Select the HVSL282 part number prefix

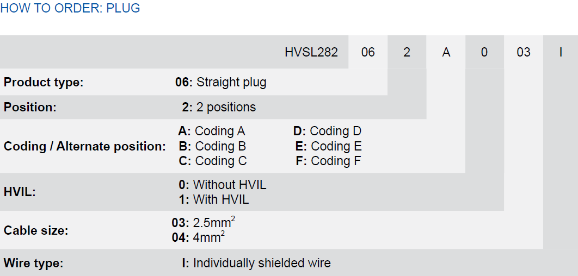click(x=311, y=52)
